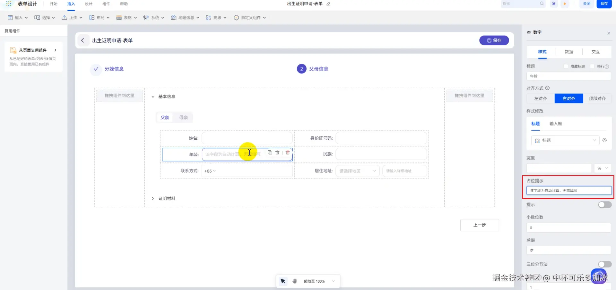The image size is (616, 290).
Task: Click the 身份证号码 input field
Action: (381, 138)
